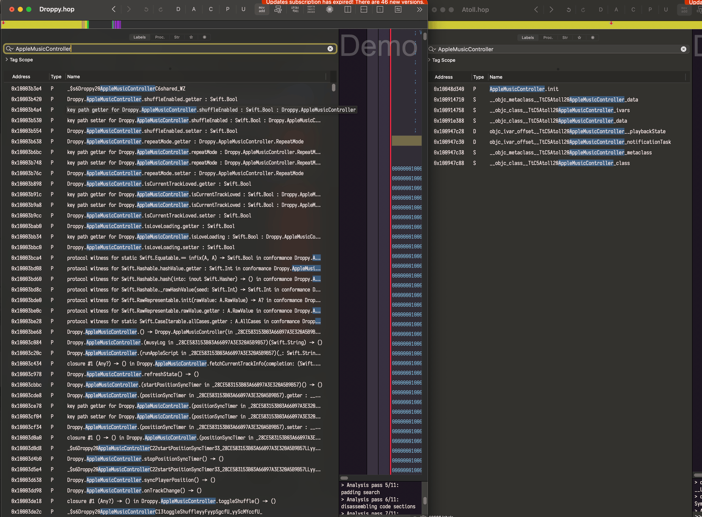
Task: Toggle the bottom console panel in Droppy.hop
Action: pos(364,9)
